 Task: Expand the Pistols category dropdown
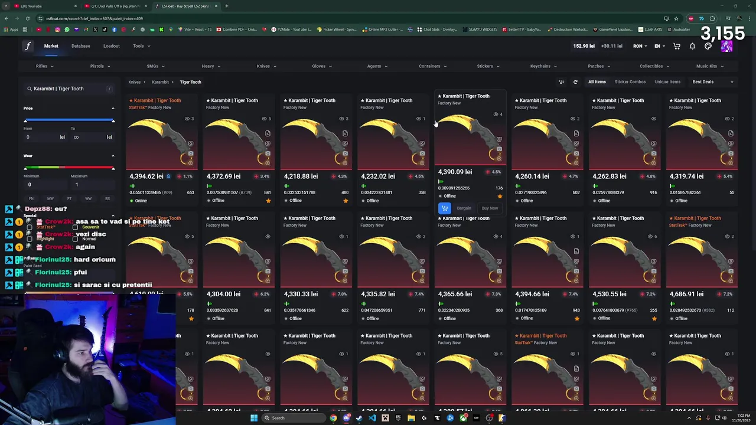click(x=100, y=66)
